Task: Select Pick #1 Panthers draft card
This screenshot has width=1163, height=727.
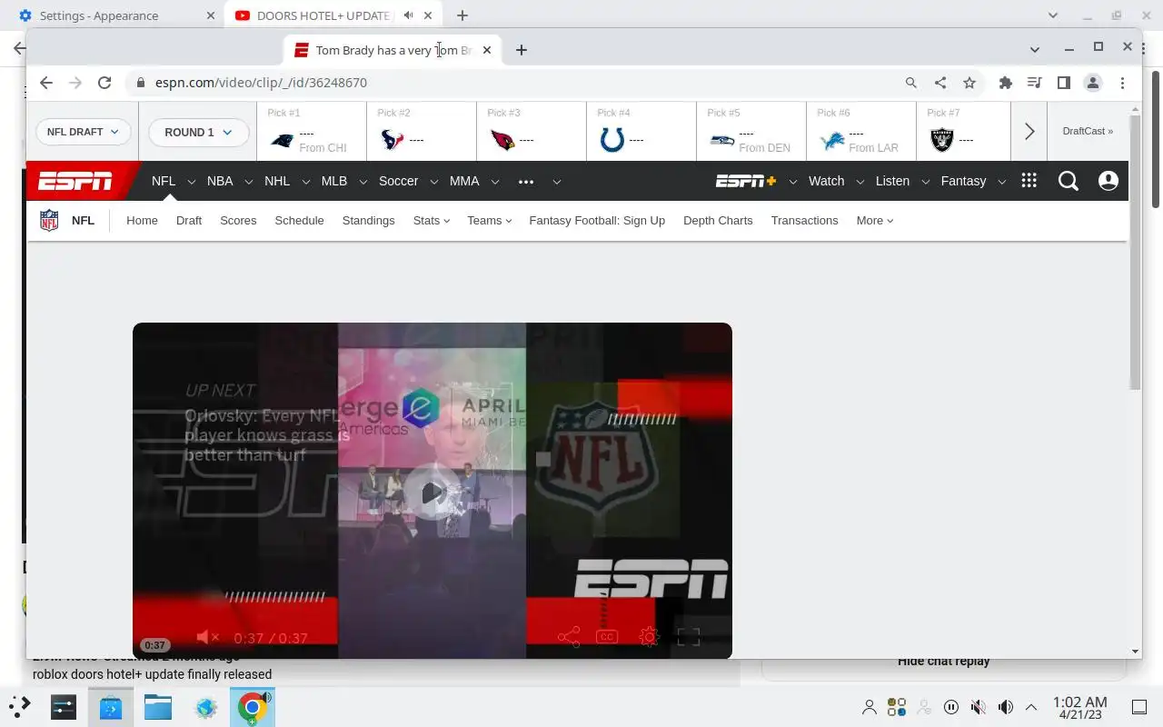Action: [312, 132]
